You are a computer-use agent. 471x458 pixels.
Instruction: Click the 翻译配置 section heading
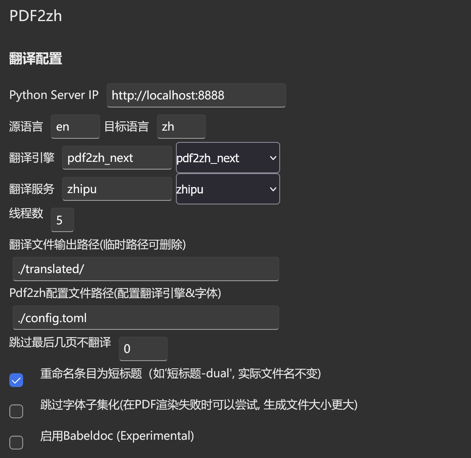[x=35, y=59]
